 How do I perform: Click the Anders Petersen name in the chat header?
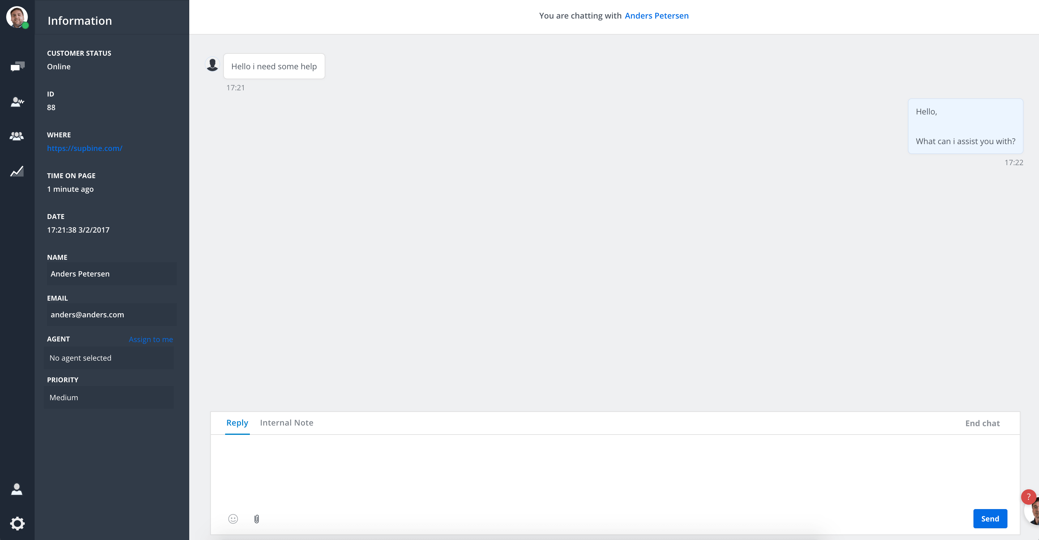(x=656, y=16)
